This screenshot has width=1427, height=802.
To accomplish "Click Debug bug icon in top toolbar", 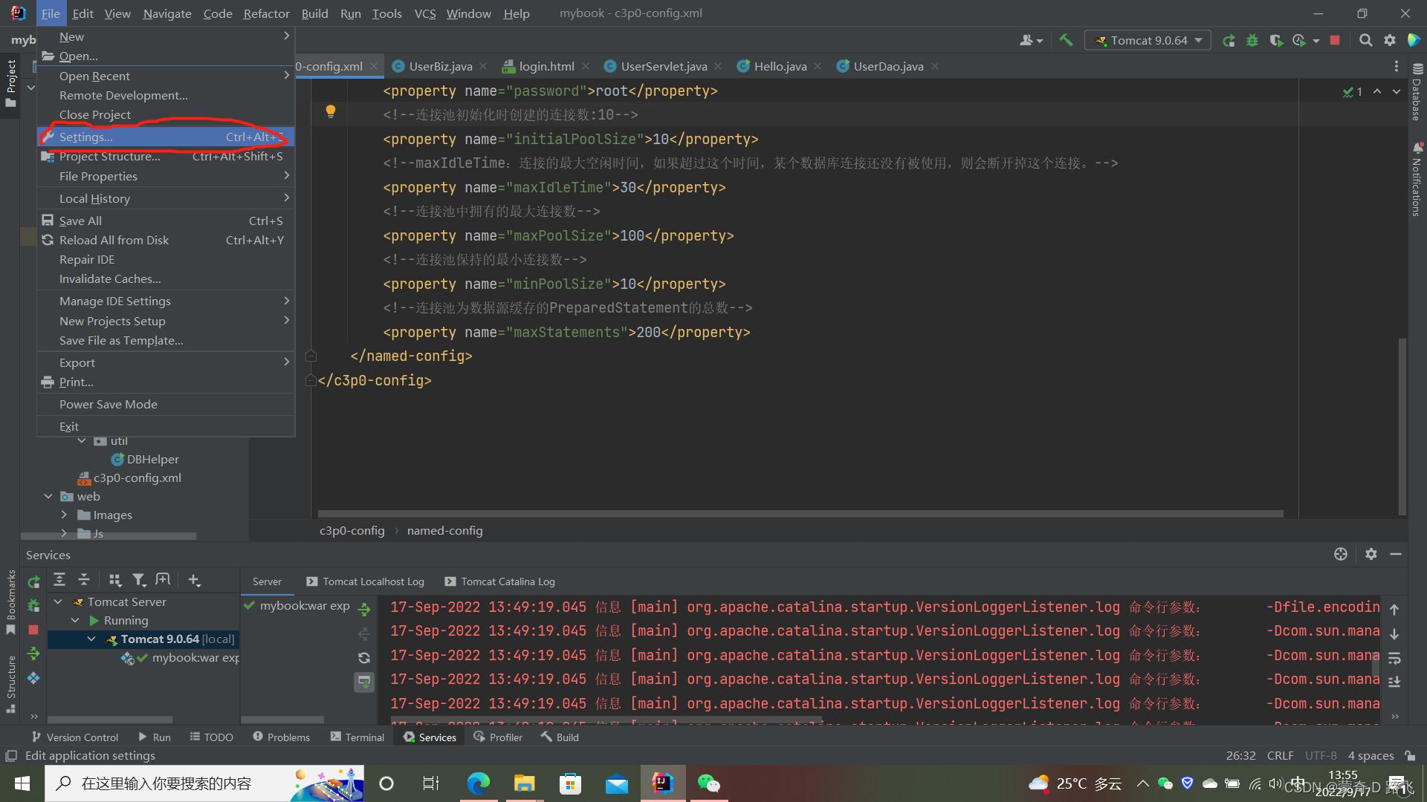I will coord(1252,40).
